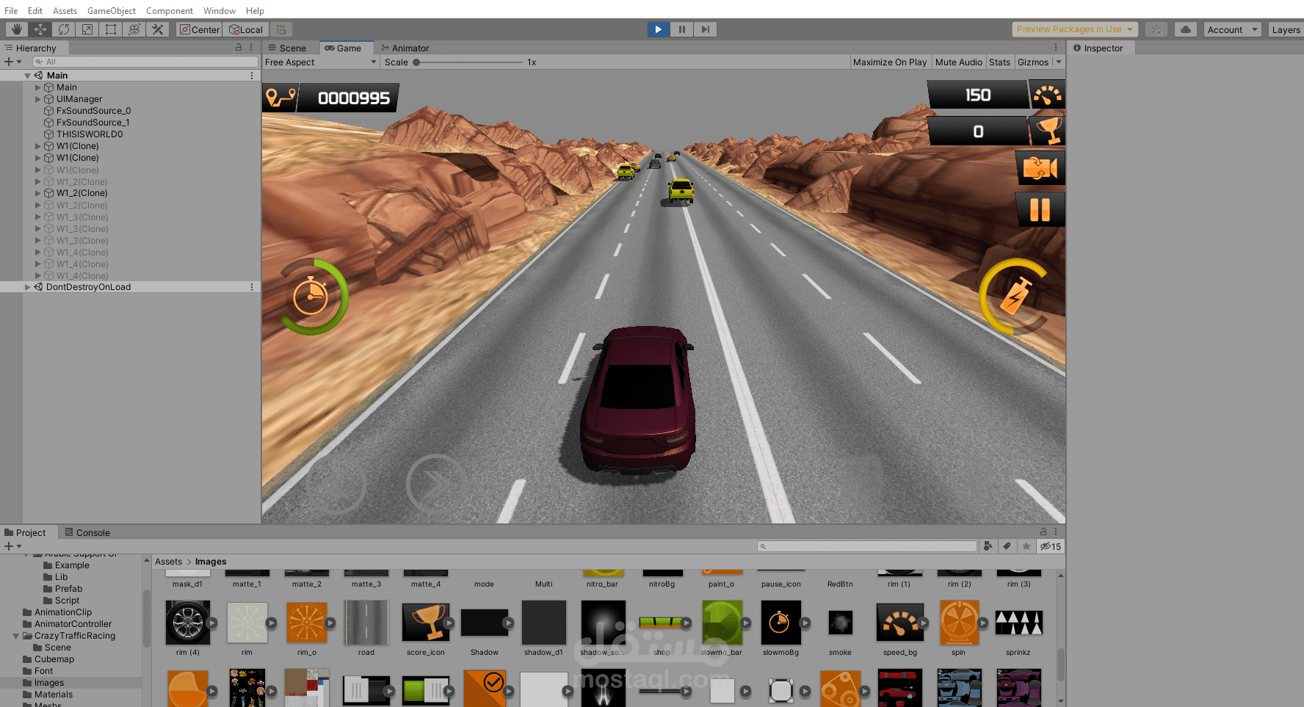Select FxSoundSource_0 in the Hierarchy
Viewport: 1304px width, 707px height.
pos(93,111)
